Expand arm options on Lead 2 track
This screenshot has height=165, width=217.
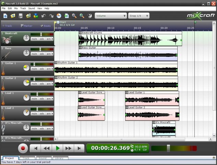(x=52, y=114)
